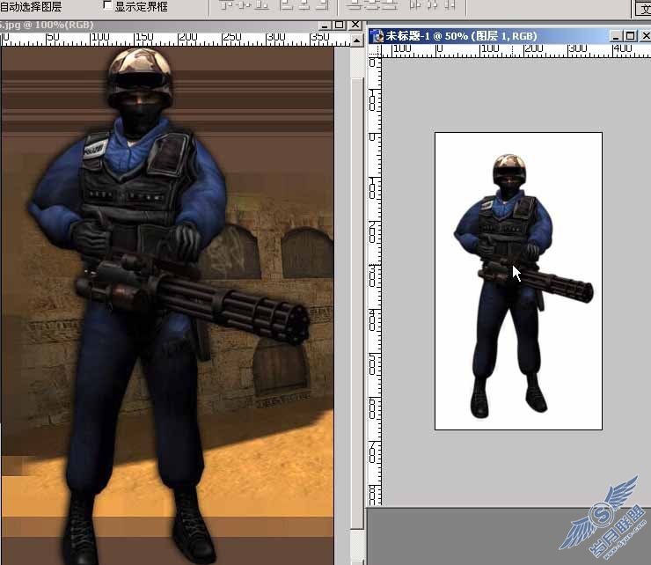
Task: Click the scroll-up arrow of the jpg window
Action: tap(357, 40)
